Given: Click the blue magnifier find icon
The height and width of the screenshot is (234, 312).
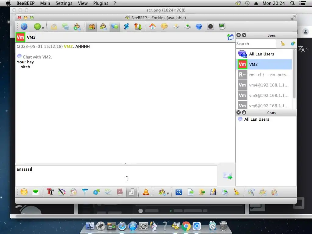Looking at the screenshot, I should click(179, 192).
